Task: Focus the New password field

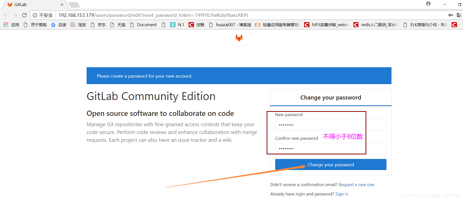Action: click(331, 125)
